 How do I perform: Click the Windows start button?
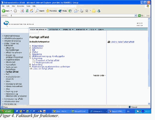[x=7, y=111]
